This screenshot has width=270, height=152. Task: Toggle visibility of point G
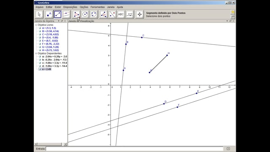tap(40, 47)
